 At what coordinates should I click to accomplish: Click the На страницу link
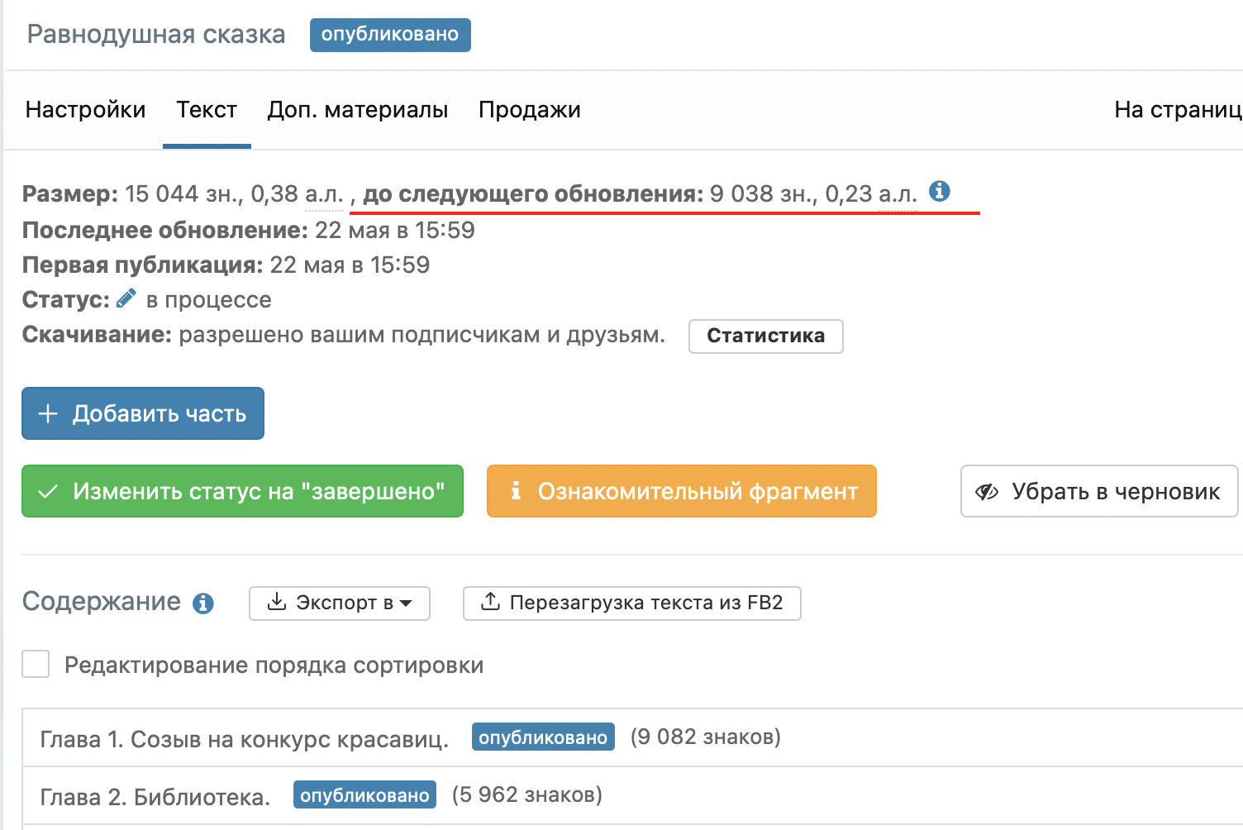(x=1177, y=110)
